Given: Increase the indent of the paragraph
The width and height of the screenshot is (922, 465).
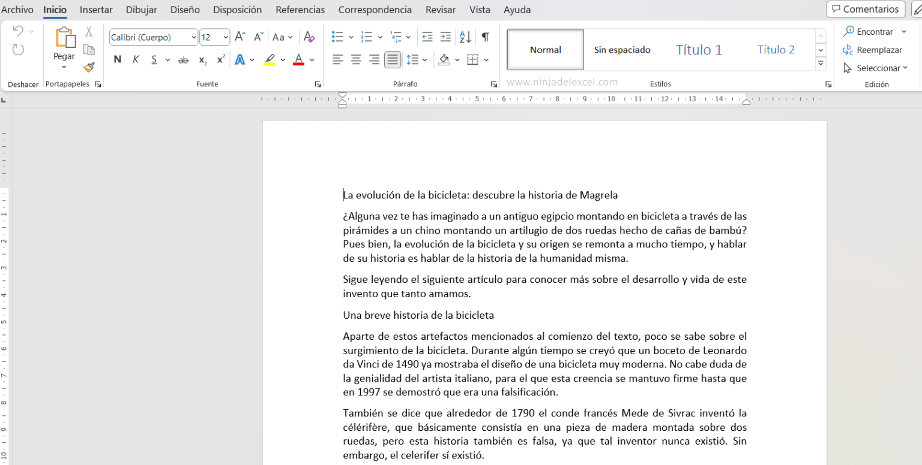Looking at the screenshot, I should (x=445, y=37).
